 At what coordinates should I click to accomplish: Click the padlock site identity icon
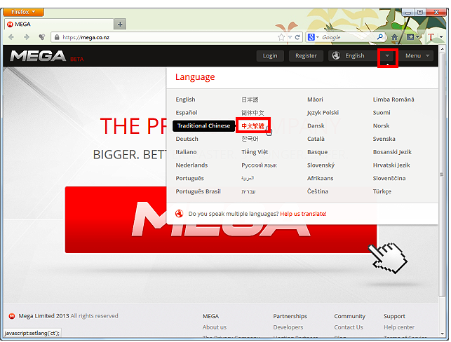click(57, 37)
